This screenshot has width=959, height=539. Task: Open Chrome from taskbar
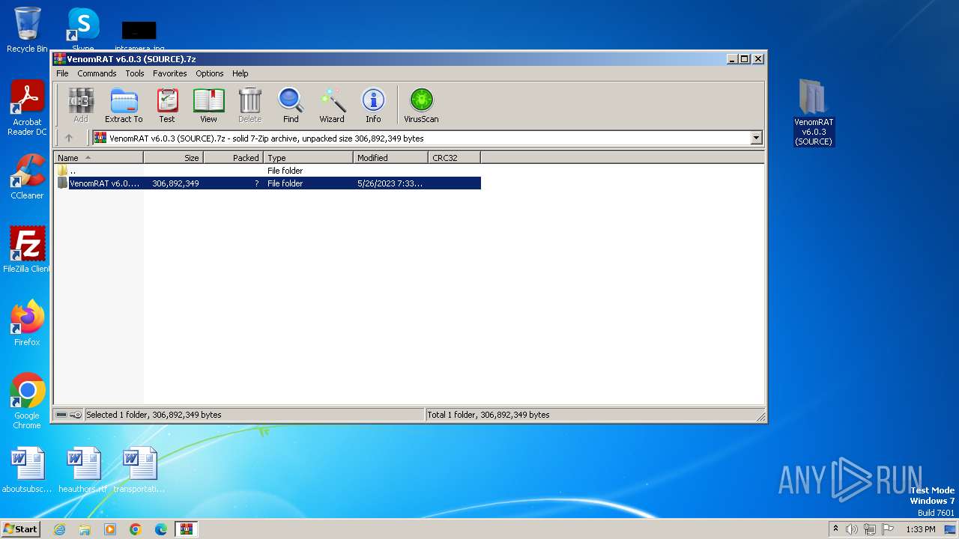(136, 529)
